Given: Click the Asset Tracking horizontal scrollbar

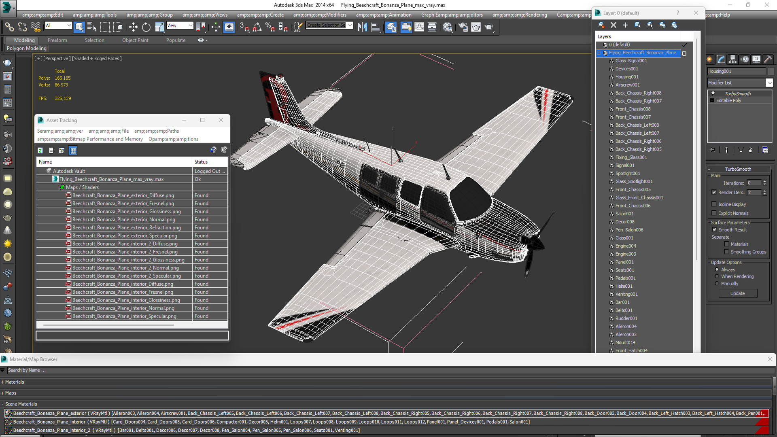Looking at the screenshot, I should [x=108, y=325].
